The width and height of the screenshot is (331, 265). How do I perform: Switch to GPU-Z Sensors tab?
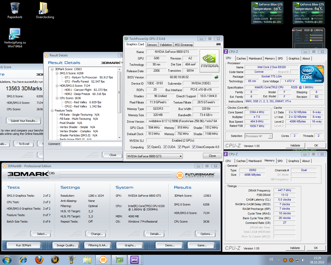pyautogui.click(x=152, y=45)
